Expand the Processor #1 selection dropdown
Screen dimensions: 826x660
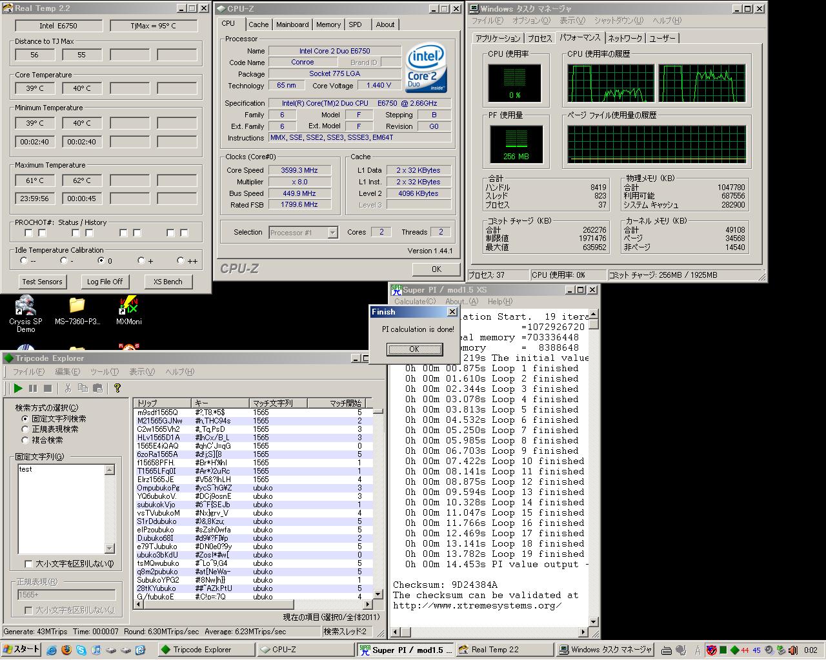(332, 233)
